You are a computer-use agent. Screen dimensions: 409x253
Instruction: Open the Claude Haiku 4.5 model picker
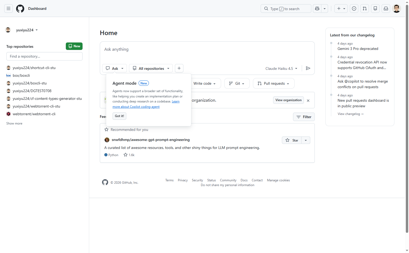pyautogui.click(x=281, y=68)
